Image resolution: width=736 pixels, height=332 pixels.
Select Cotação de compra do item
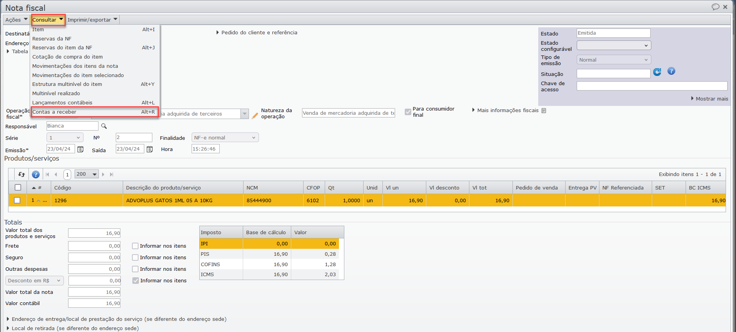tap(95, 57)
